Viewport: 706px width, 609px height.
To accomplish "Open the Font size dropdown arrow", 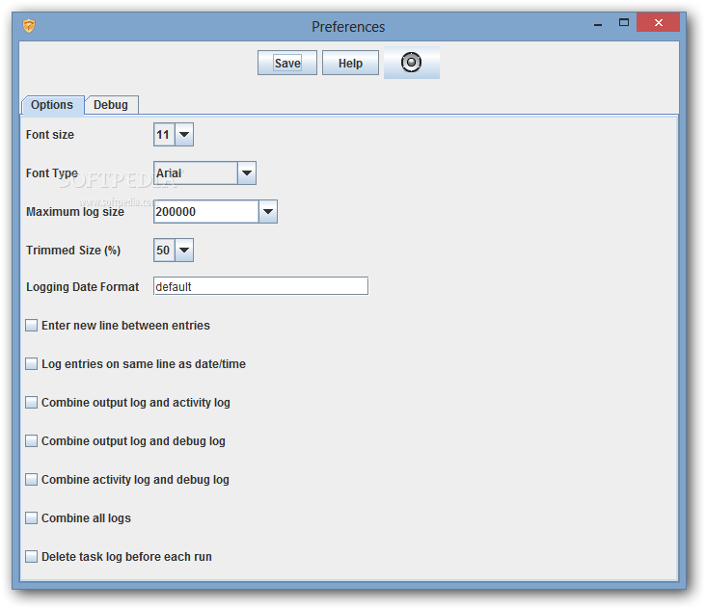I will [184, 135].
